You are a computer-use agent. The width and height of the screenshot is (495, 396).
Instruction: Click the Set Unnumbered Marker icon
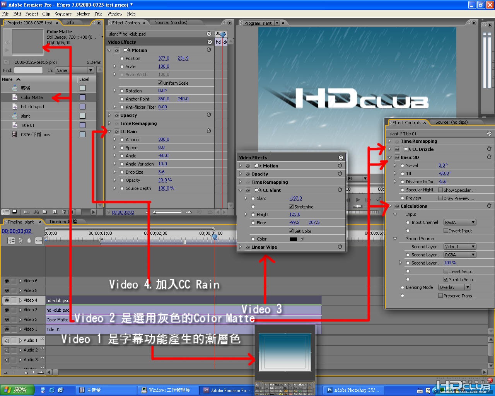click(x=29, y=241)
